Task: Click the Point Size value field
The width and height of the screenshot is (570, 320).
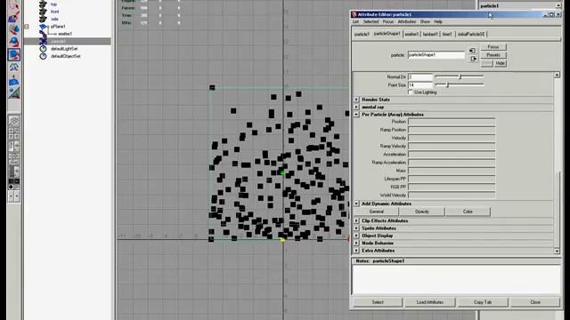Action: [419, 85]
